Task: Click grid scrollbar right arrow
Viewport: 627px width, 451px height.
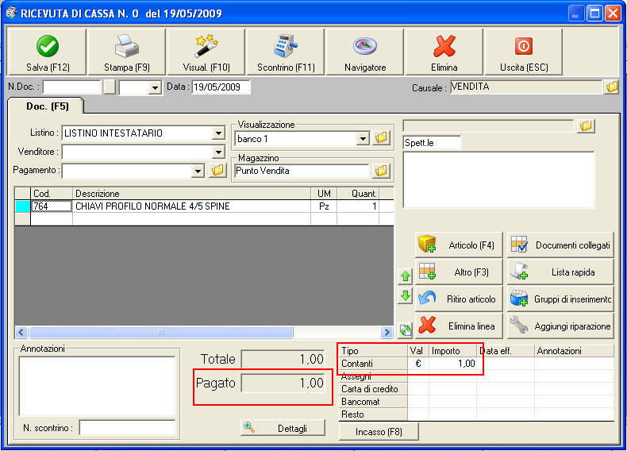Action: [387, 332]
